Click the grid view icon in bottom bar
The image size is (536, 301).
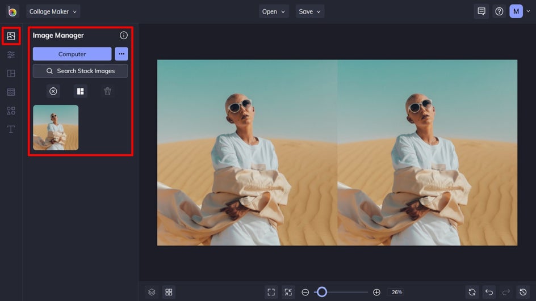169,292
